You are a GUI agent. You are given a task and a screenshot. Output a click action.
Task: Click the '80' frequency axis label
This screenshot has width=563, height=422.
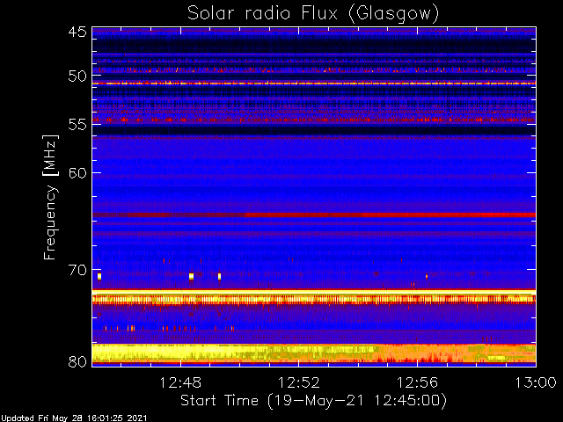tap(77, 361)
